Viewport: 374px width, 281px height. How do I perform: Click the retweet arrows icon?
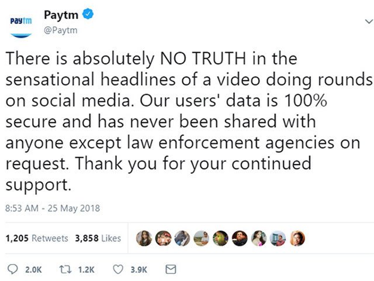(65, 269)
